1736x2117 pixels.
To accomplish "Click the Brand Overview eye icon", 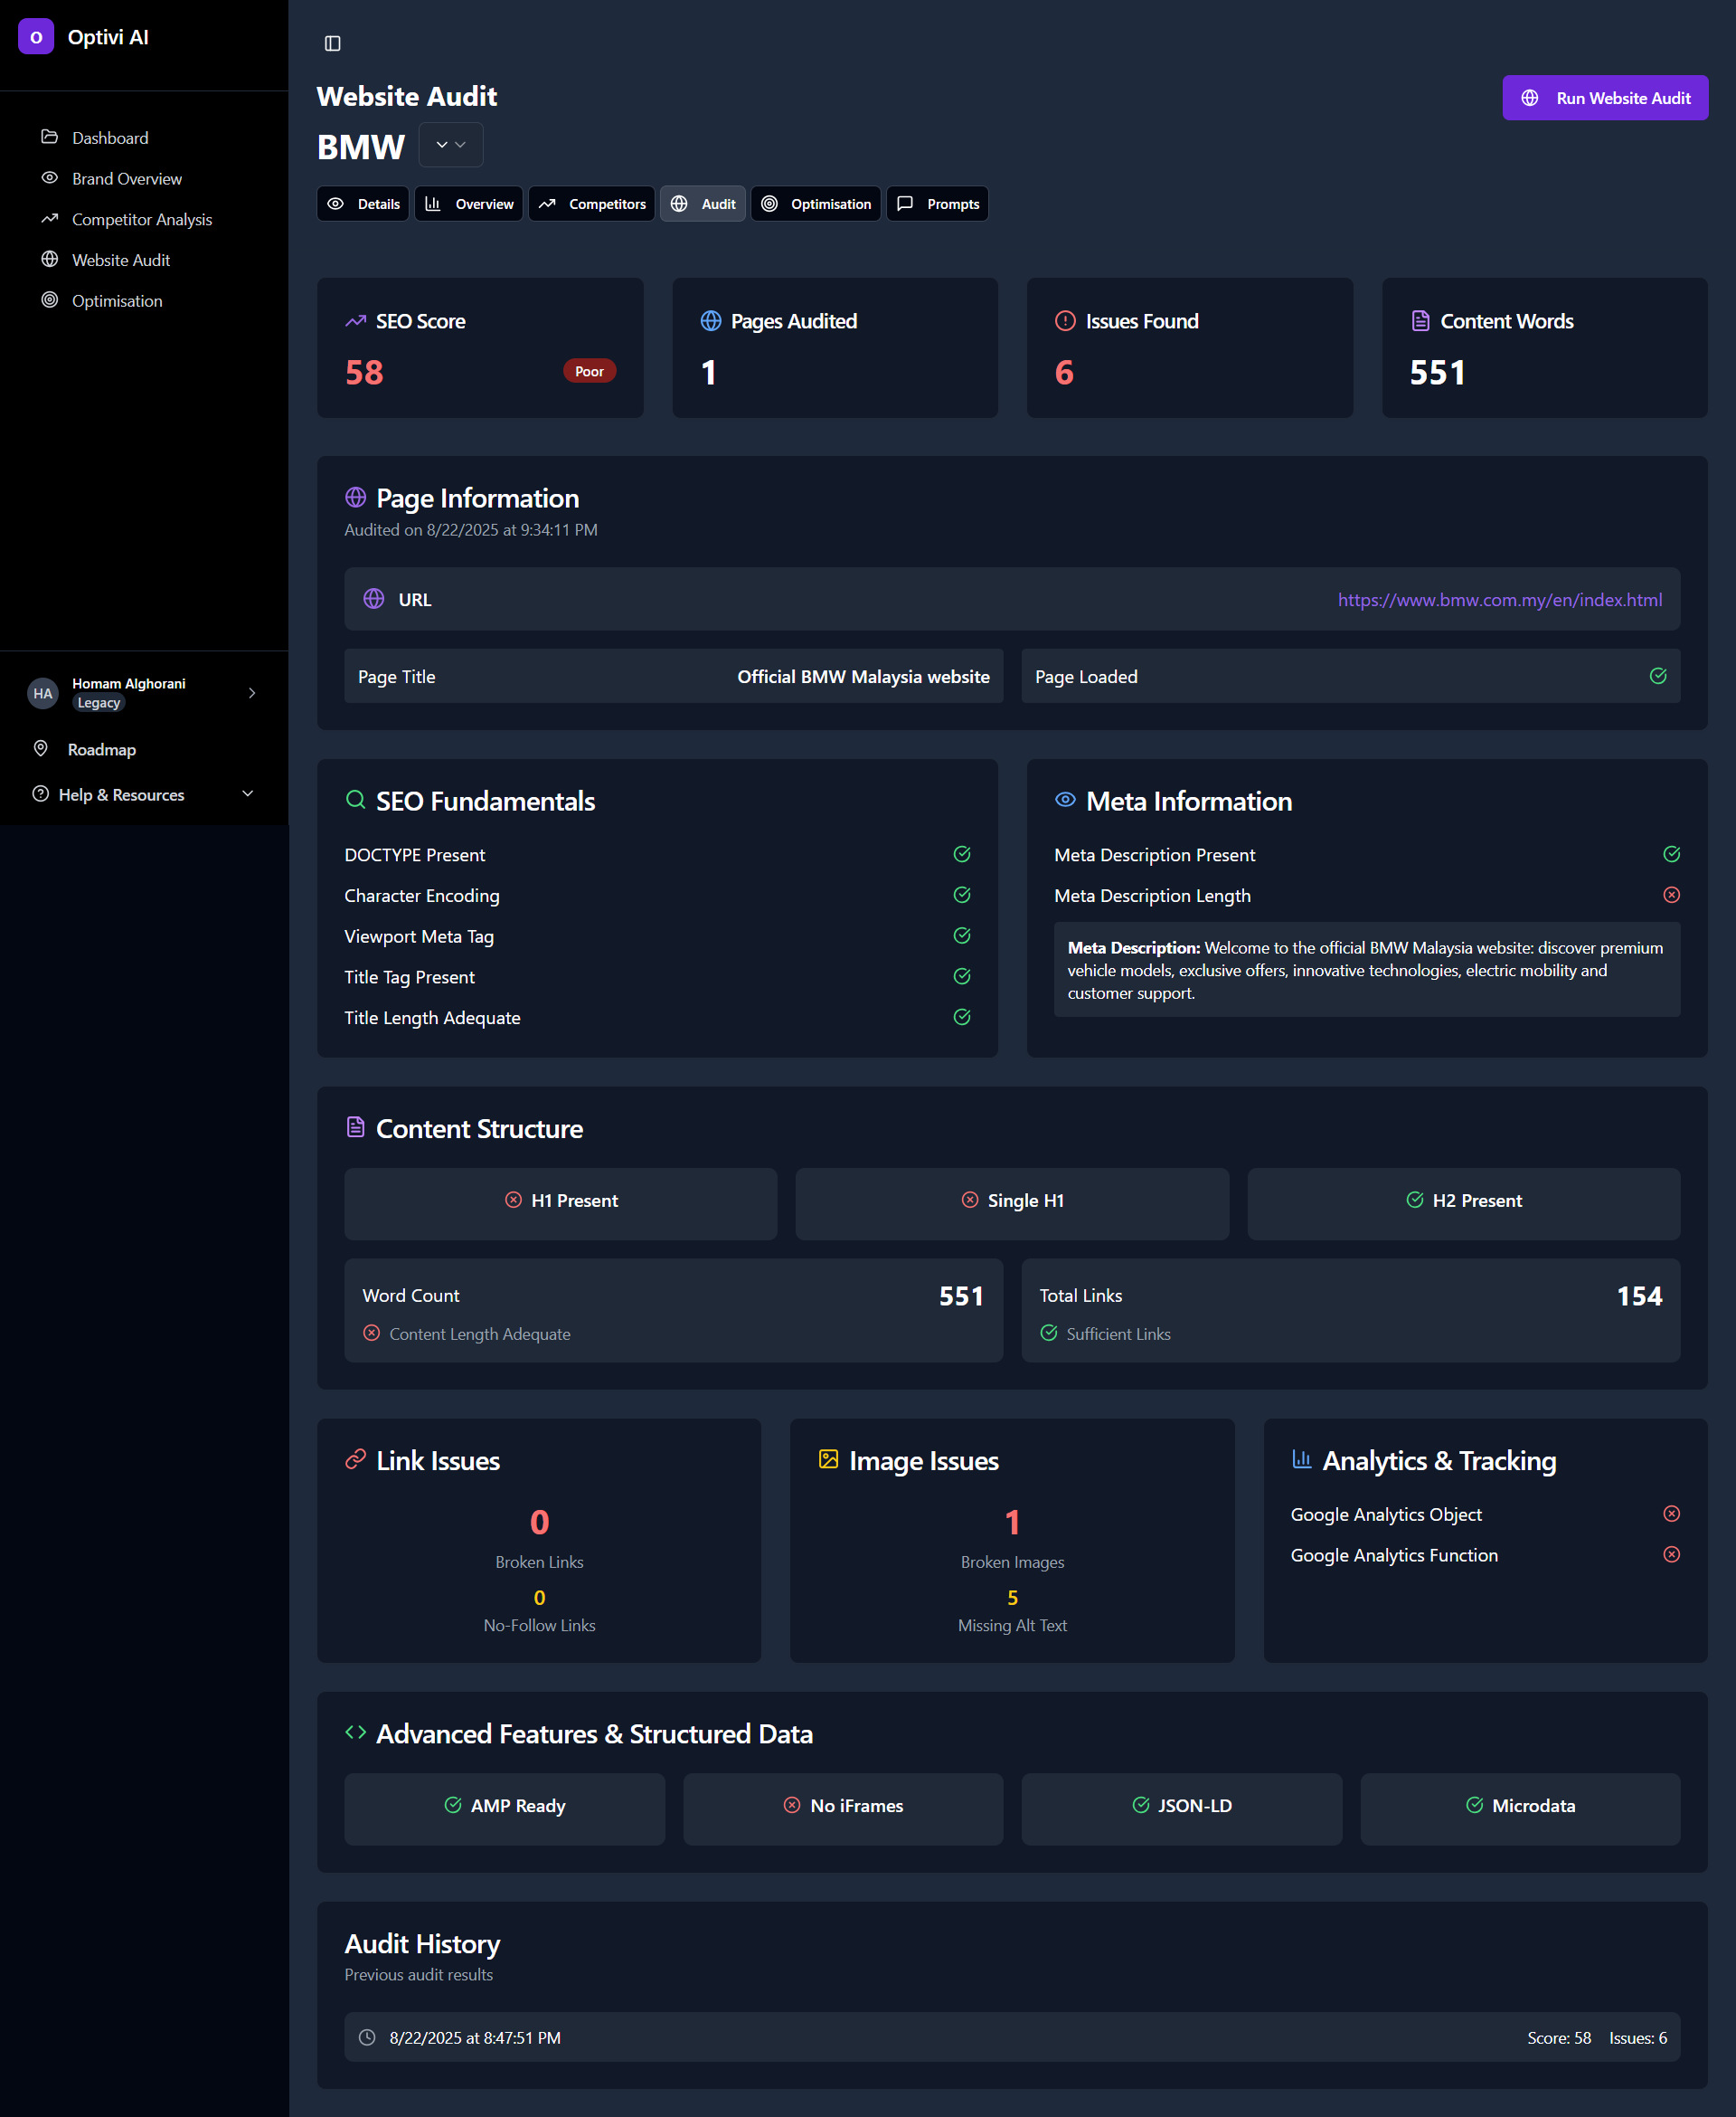I will point(49,178).
